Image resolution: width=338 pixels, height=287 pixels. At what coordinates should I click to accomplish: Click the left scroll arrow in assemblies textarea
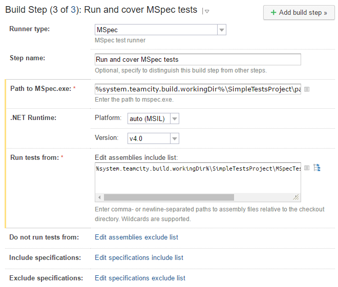click(99, 197)
